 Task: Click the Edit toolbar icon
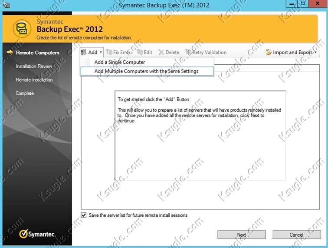[140, 52]
